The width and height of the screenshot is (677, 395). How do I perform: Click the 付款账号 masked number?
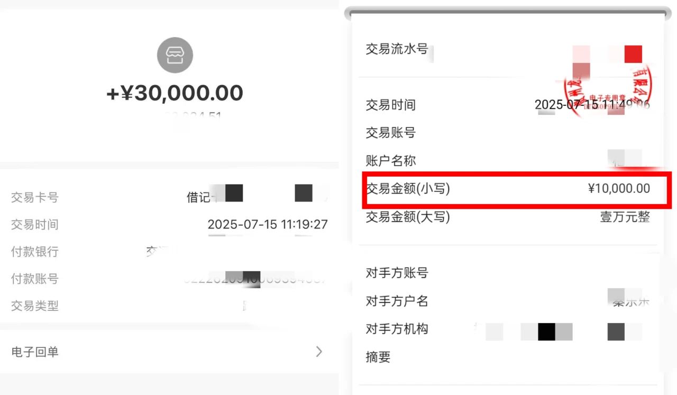(255, 279)
